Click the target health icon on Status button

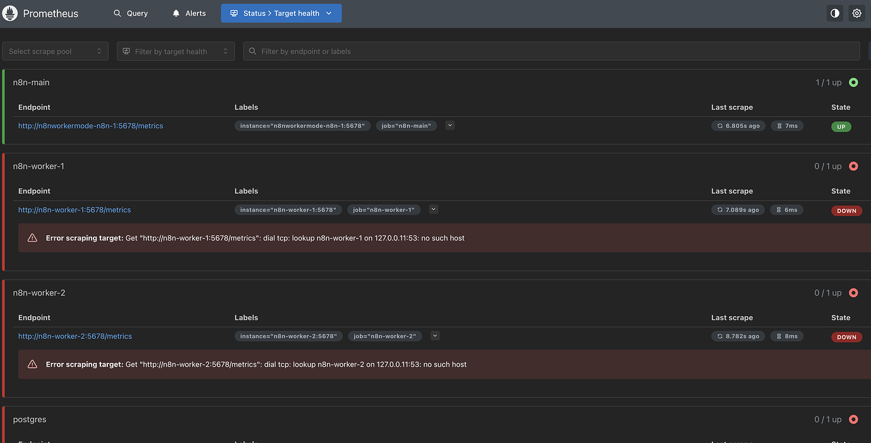click(235, 13)
